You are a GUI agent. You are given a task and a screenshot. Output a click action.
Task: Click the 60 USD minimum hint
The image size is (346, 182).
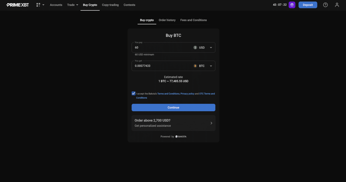point(144,55)
